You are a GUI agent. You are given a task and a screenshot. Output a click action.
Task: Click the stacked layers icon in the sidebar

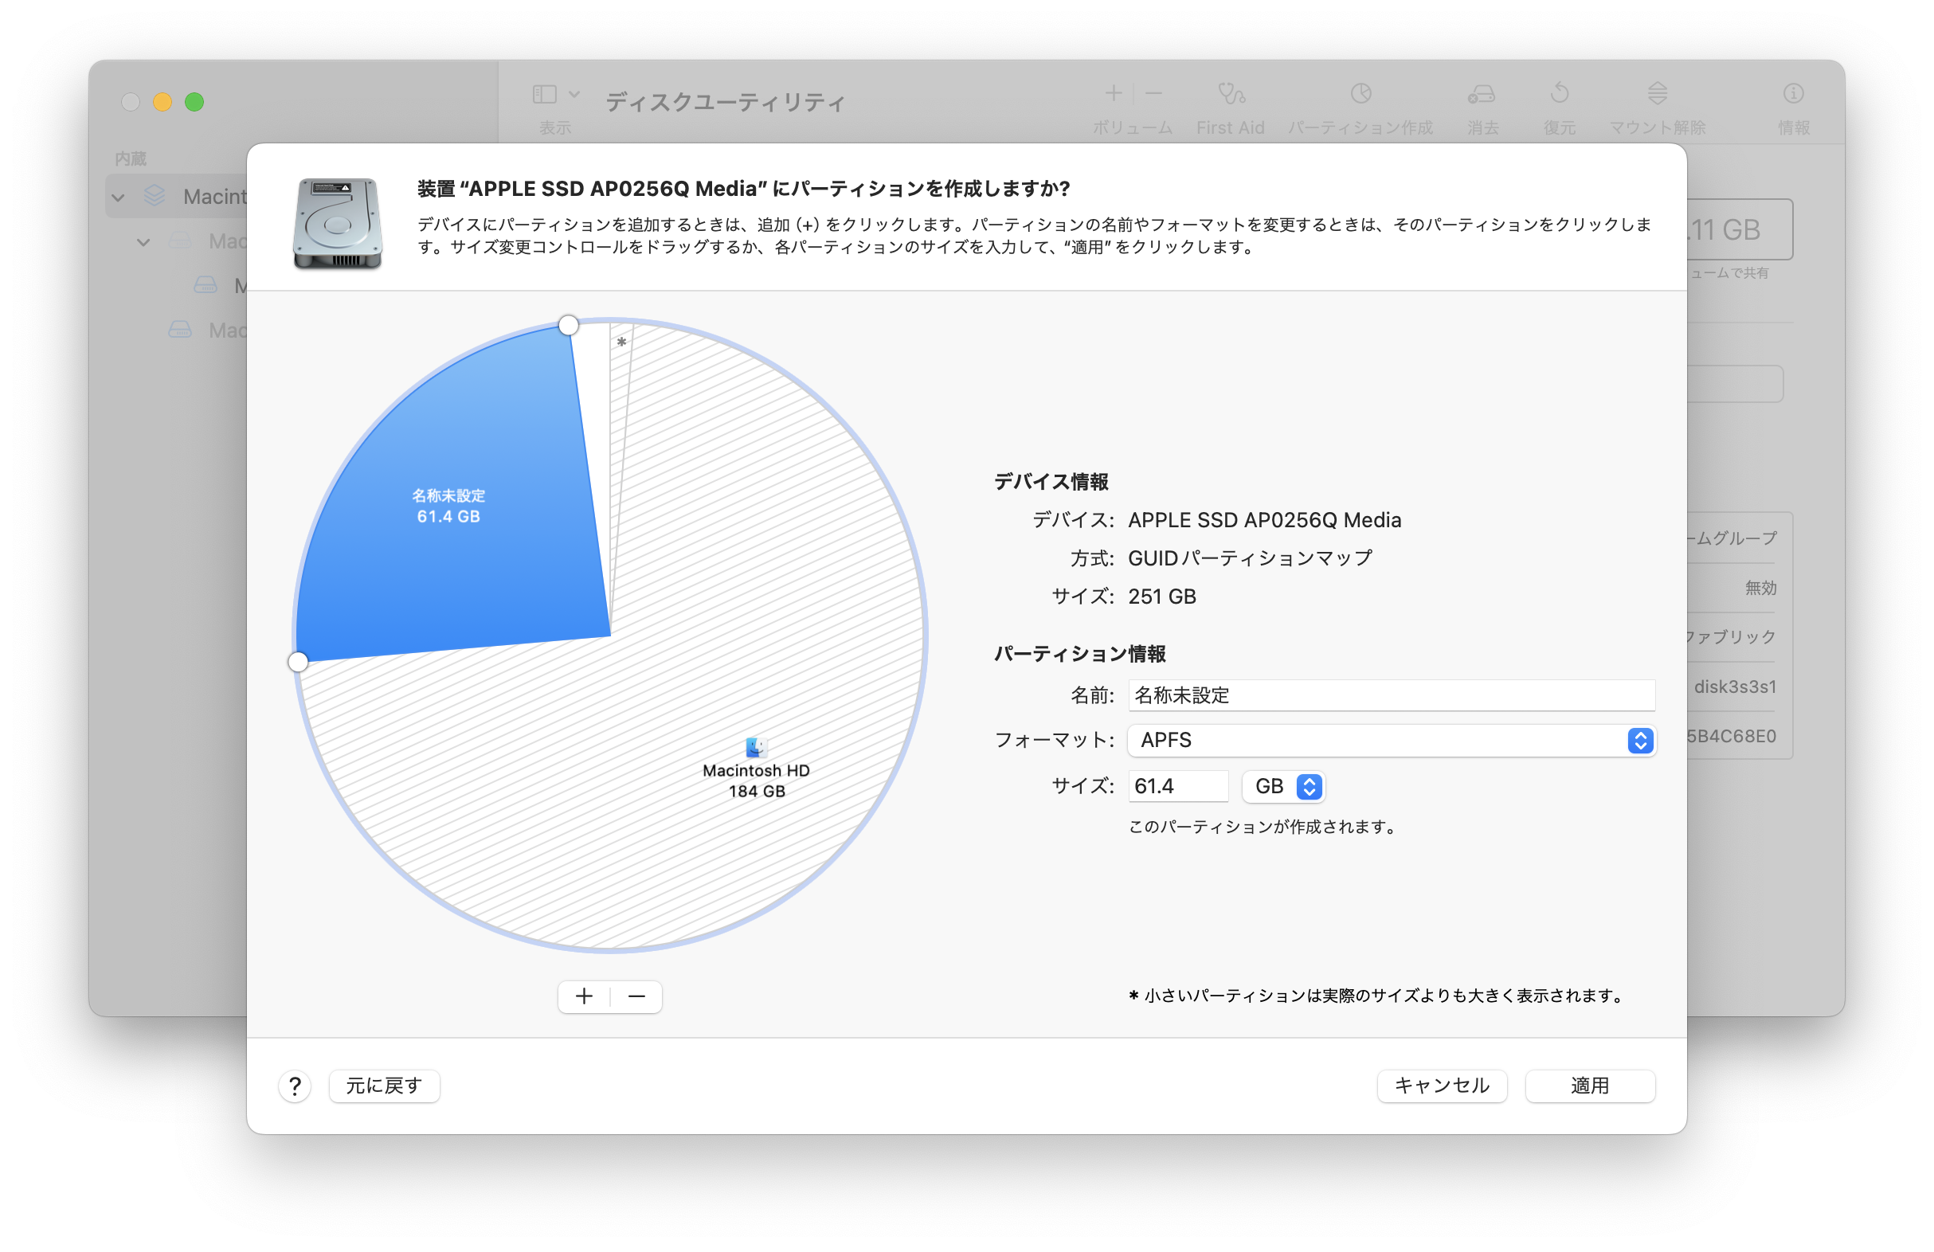pyautogui.click(x=155, y=196)
